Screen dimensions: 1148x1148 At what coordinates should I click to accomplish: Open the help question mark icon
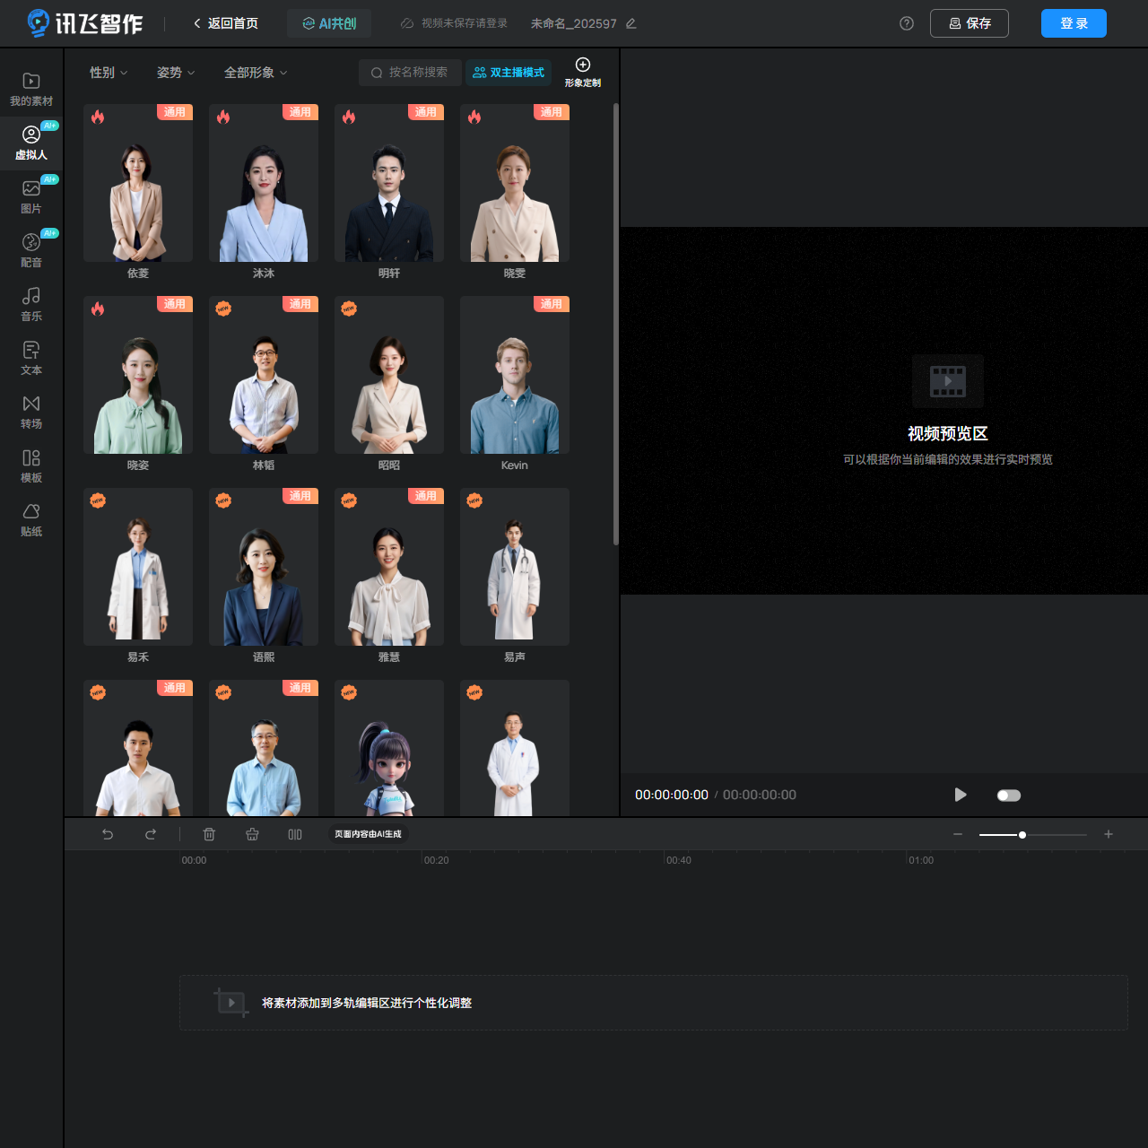pos(907,23)
